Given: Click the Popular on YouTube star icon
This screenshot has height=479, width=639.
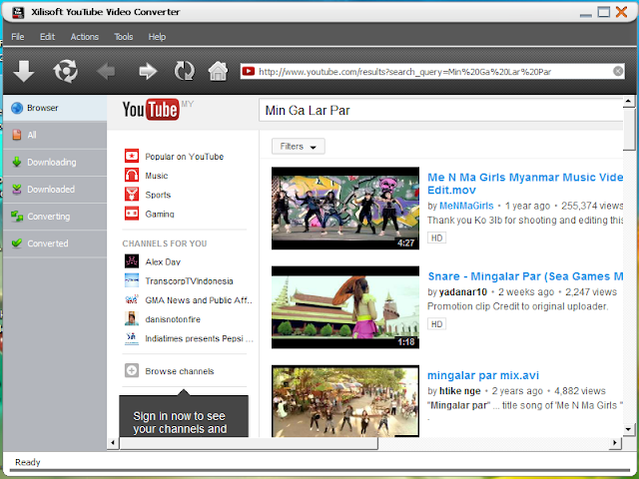Looking at the screenshot, I should click(132, 156).
